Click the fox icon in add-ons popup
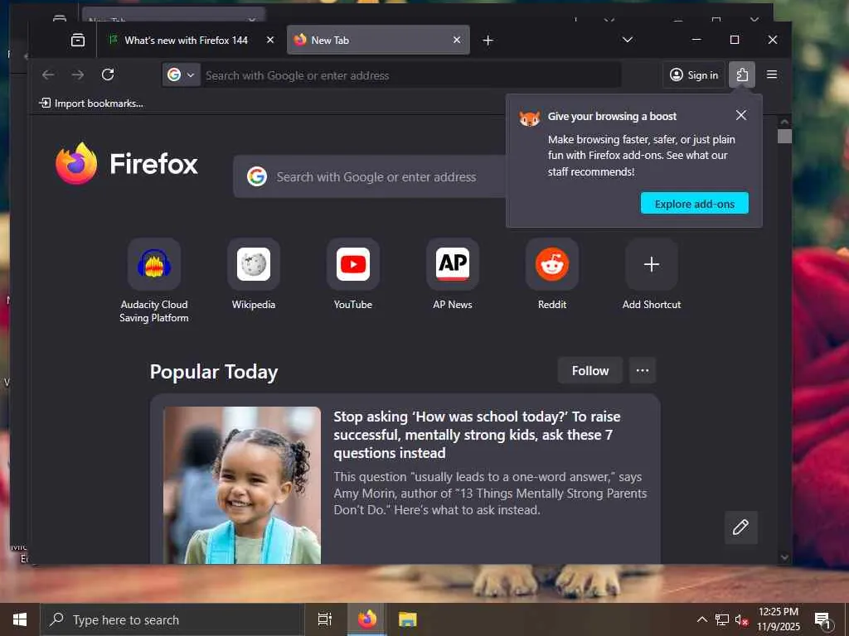849x636 pixels. (529, 118)
